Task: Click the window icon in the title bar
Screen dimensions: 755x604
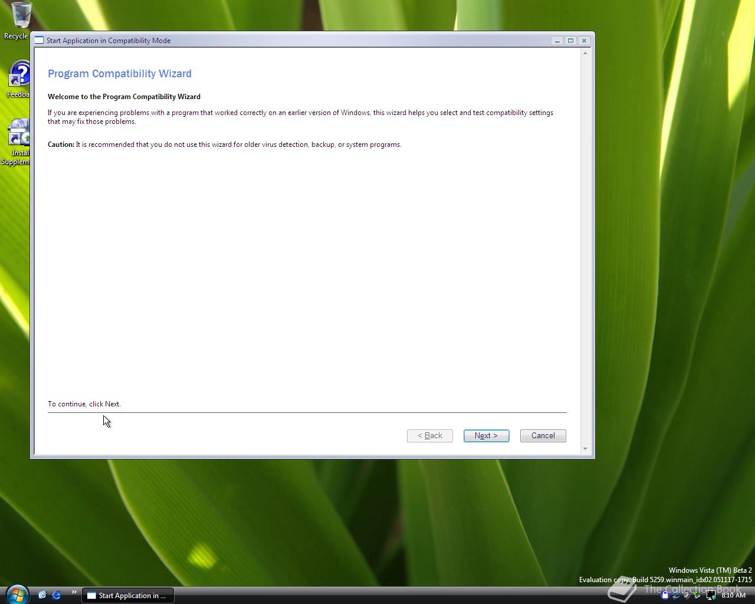Action: (x=39, y=40)
